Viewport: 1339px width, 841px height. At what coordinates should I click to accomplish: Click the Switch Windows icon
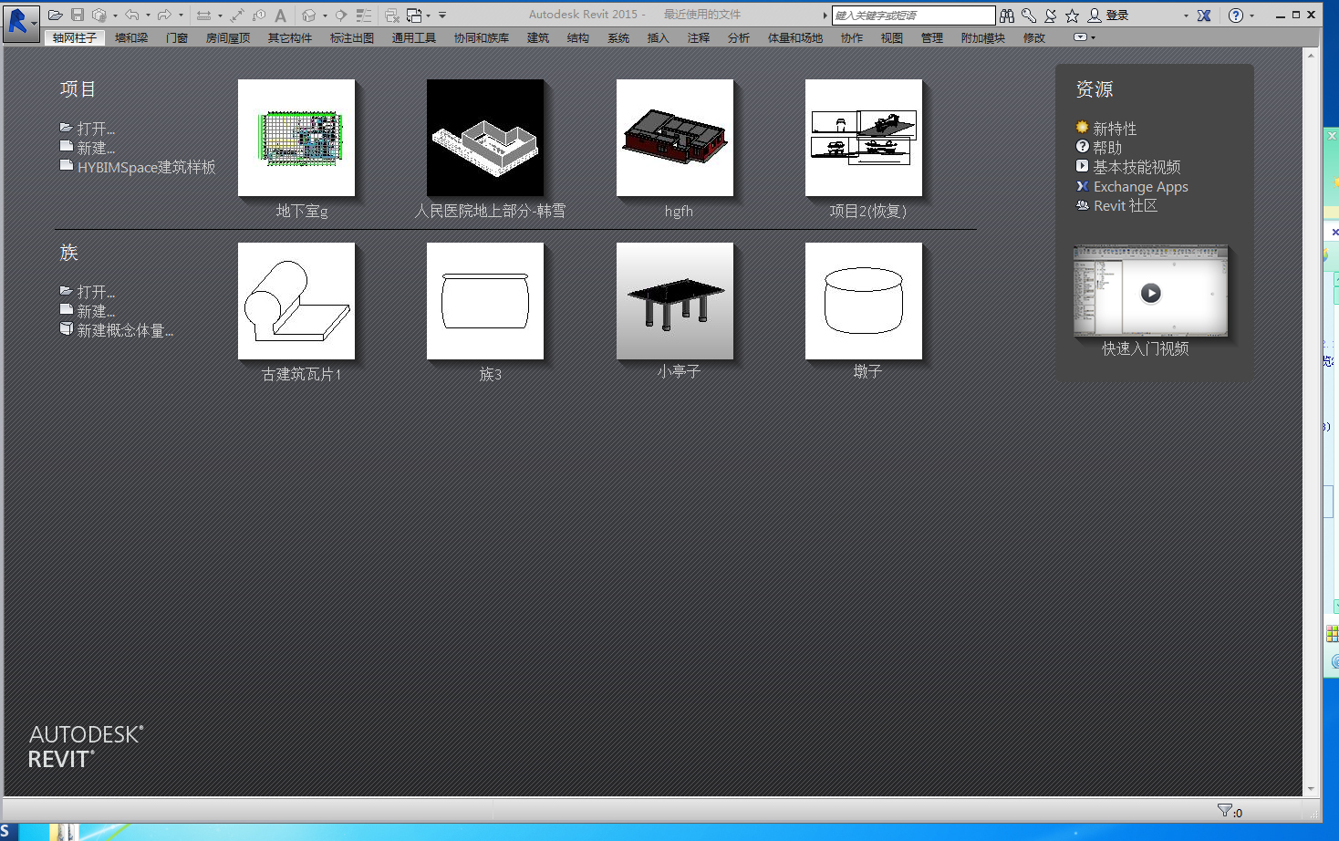coord(414,16)
